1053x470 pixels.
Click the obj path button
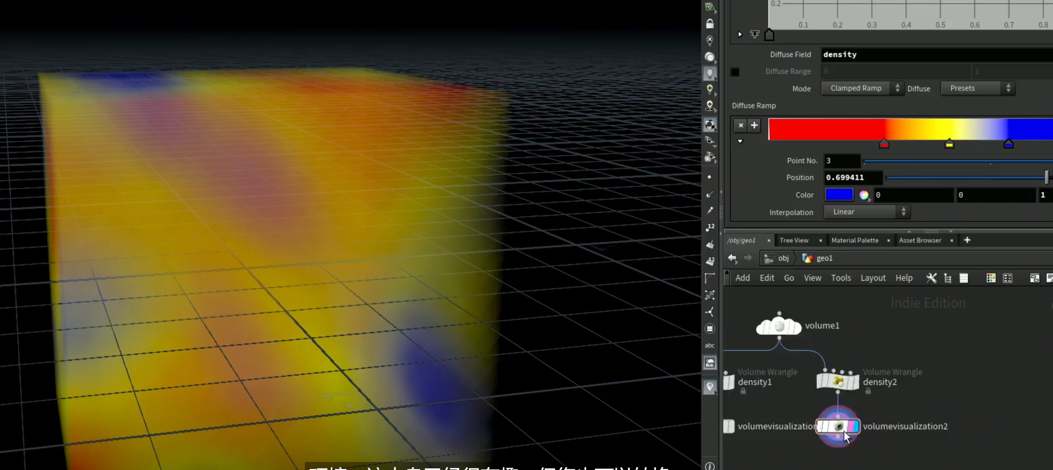777,258
